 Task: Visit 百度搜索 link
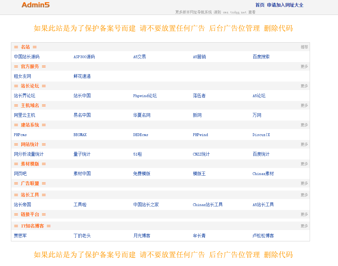261,57
